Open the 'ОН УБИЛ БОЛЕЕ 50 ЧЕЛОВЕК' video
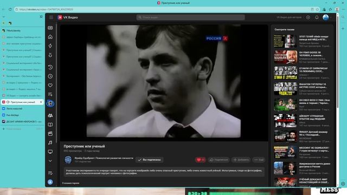This screenshot has width=347, height=195. coord(301,57)
